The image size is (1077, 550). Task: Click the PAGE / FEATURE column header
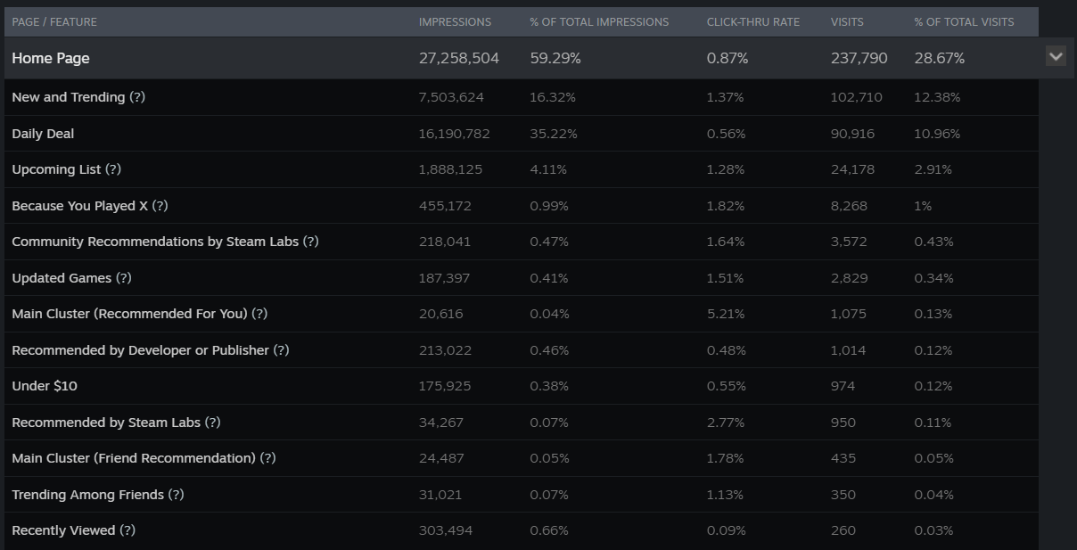54,21
